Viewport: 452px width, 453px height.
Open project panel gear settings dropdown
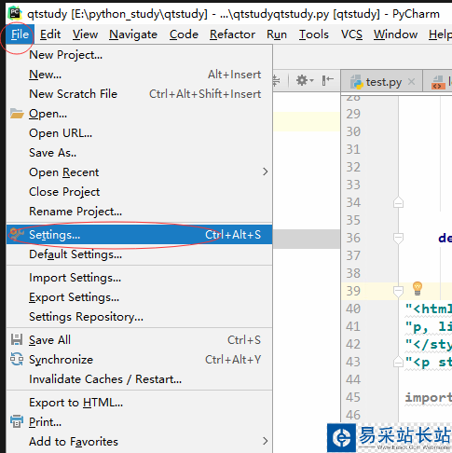pyautogui.click(x=305, y=80)
